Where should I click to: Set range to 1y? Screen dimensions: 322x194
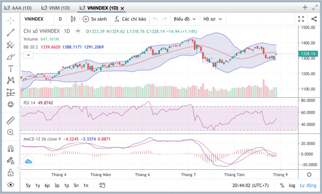pos(37,185)
